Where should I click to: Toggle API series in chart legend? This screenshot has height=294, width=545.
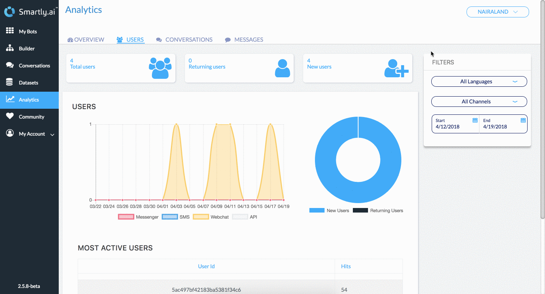244,217
